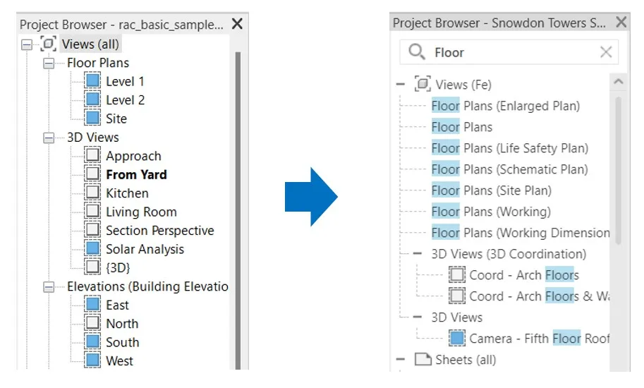Select the From Yard 3D view
The image size is (644, 388).
[136, 174]
